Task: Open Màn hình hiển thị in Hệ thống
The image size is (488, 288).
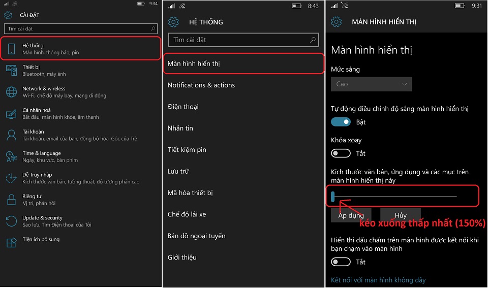Action: tap(243, 63)
